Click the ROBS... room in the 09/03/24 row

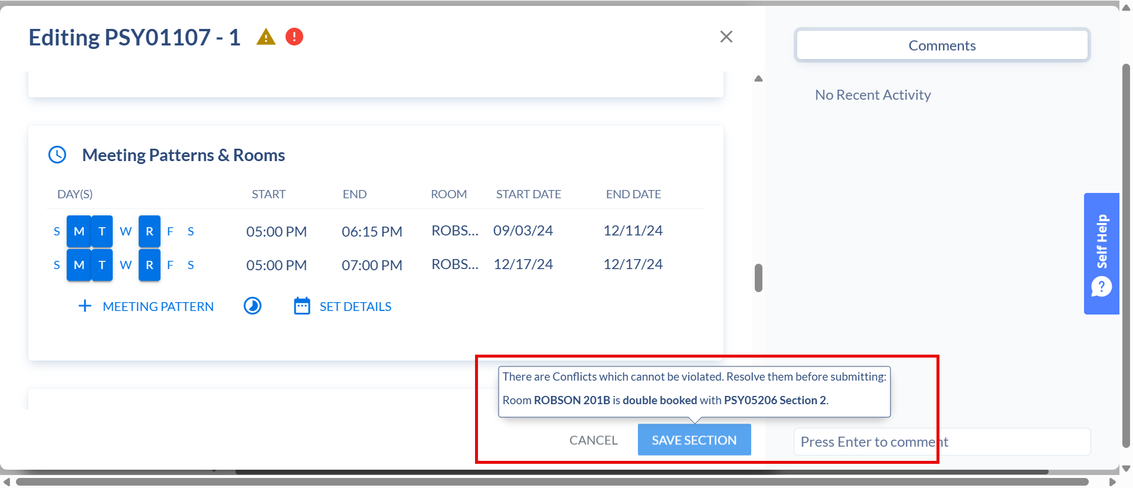(455, 231)
